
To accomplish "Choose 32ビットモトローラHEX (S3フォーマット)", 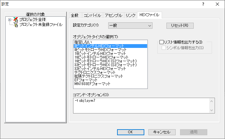I will (x=110, y=65).
